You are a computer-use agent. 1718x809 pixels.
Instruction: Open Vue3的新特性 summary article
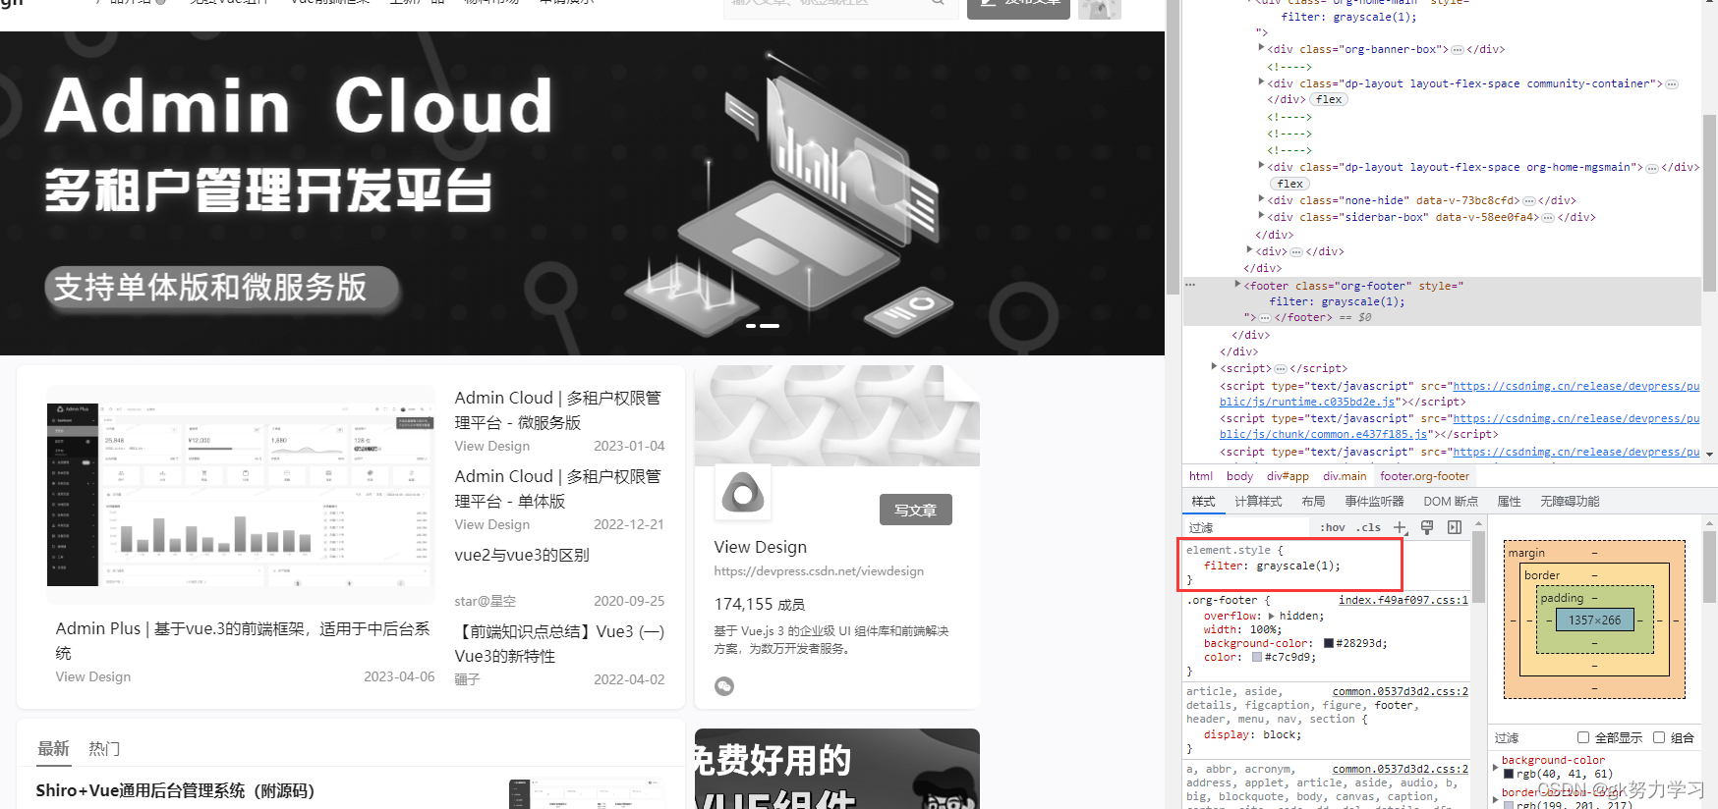(559, 643)
